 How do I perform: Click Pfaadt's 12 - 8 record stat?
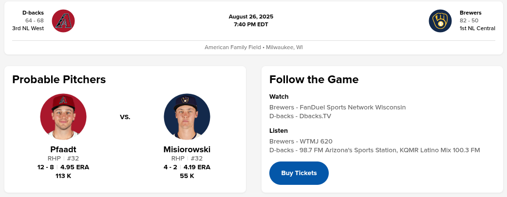46,167
